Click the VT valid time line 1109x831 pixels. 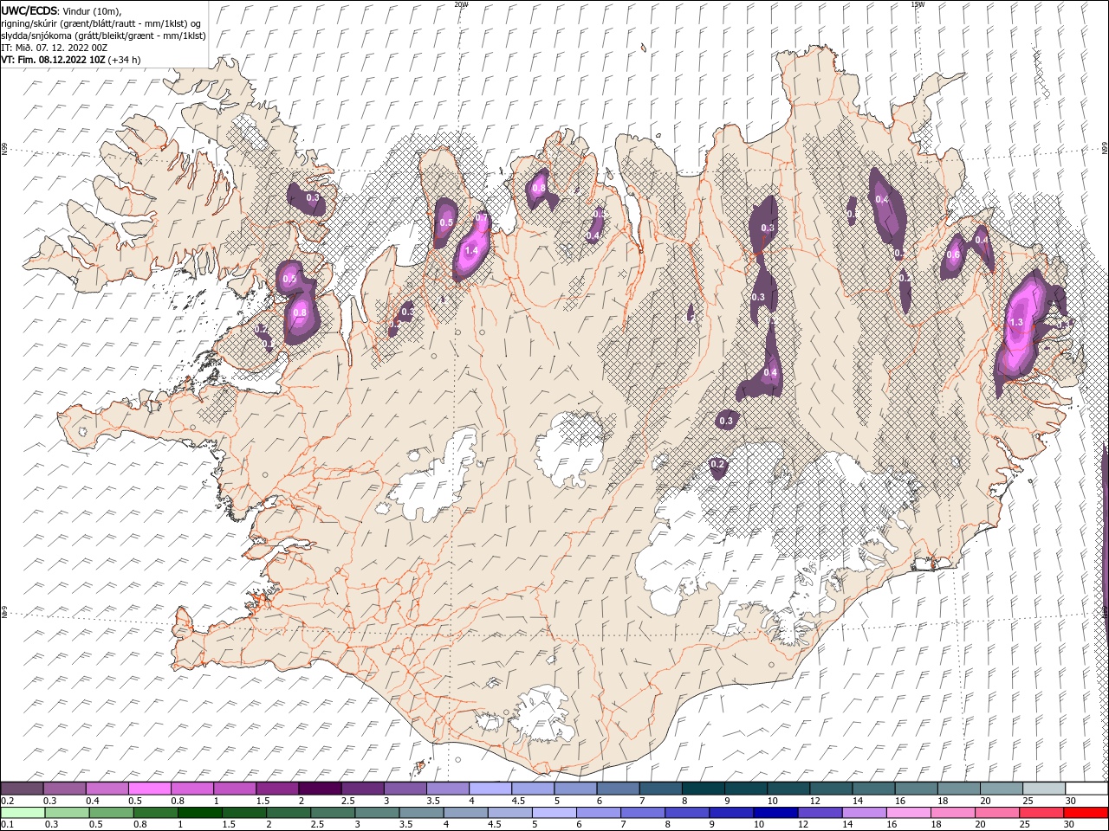pos(71,60)
